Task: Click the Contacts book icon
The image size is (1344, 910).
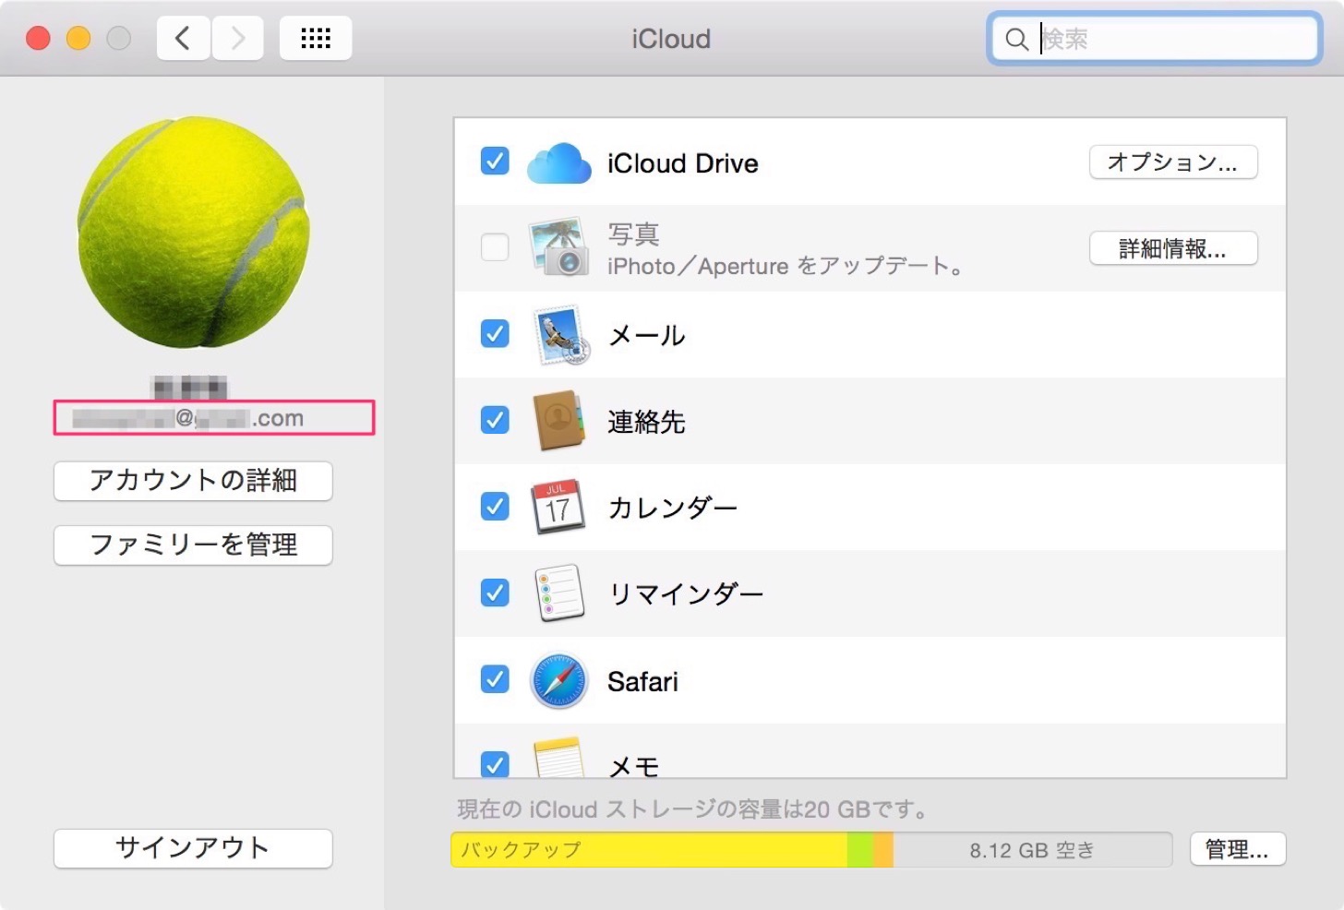Action: (x=558, y=421)
